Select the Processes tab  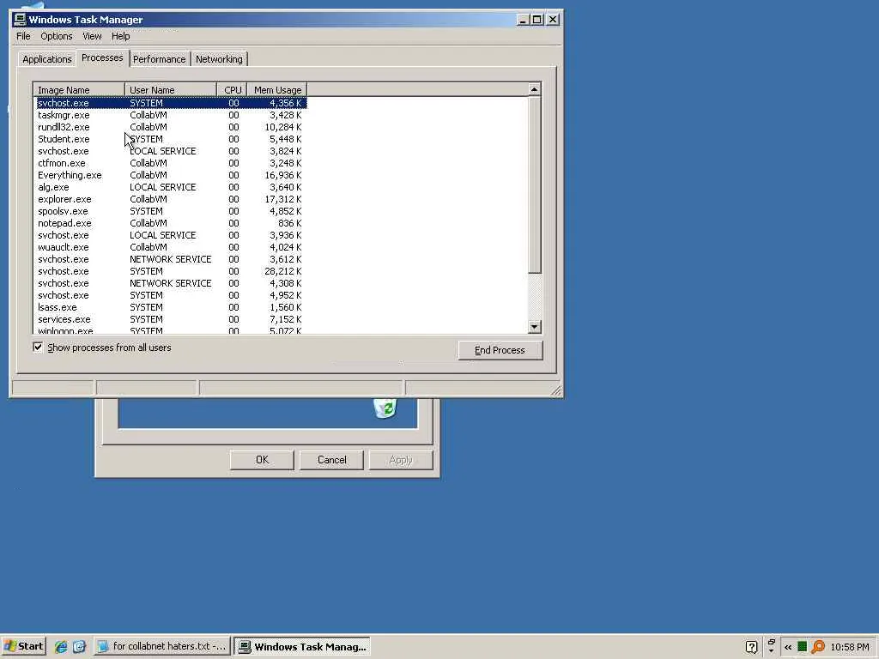(102, 57)
